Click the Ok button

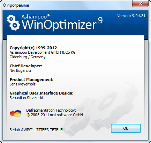pyautogui.click(x=126, y=128)
